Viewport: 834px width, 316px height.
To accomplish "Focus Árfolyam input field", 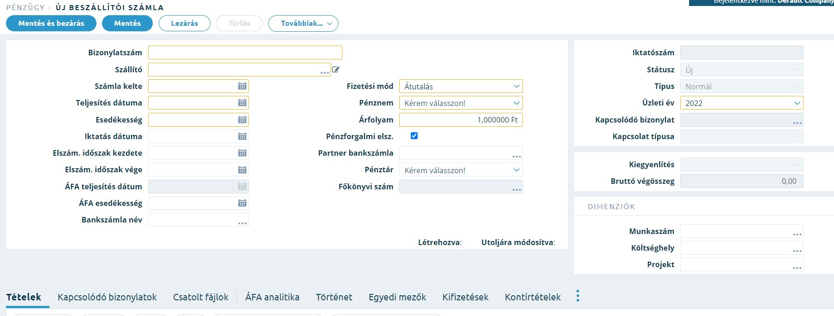I will coord(461,120).
